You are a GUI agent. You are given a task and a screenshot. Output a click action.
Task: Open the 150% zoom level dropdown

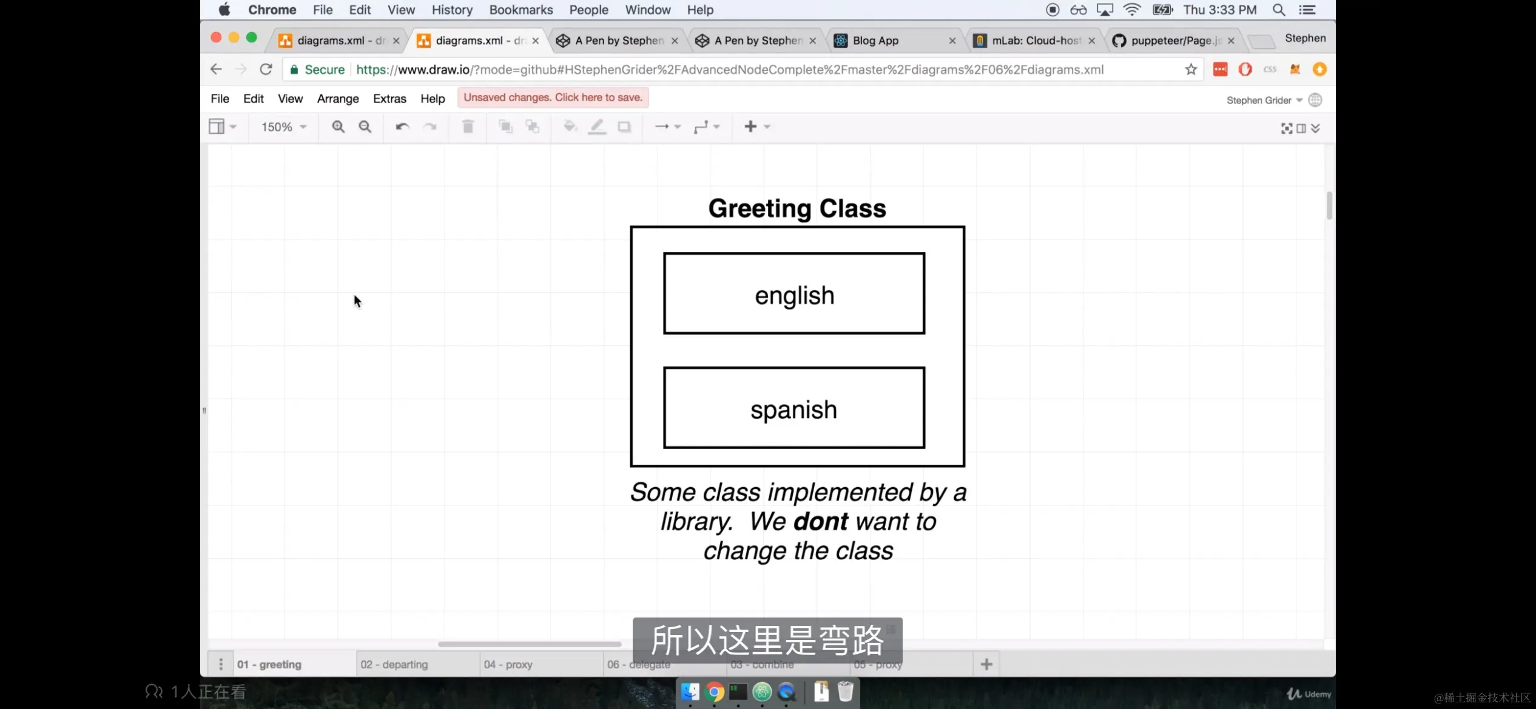click(x=284, y=127)
